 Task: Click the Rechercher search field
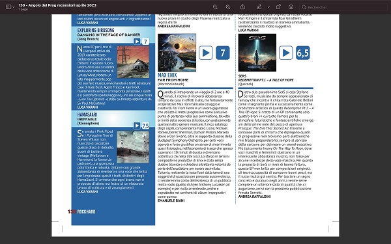click(344, 7)
